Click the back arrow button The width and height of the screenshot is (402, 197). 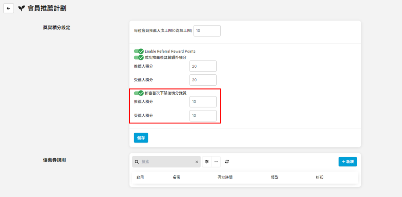click(x=9, y=8)
